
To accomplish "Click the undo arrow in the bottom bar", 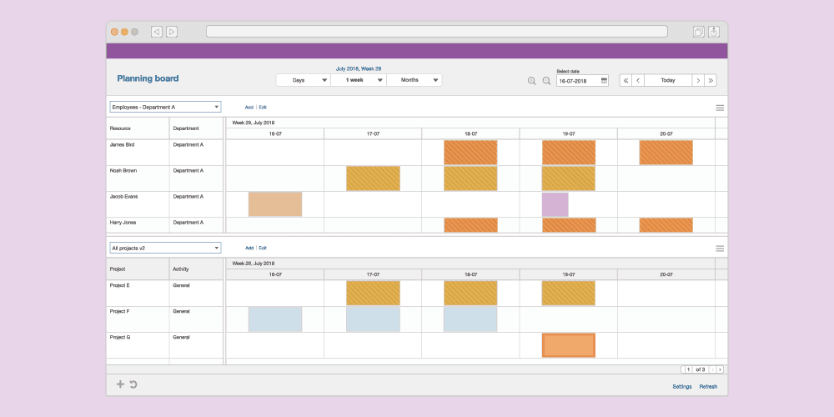I will point(133,384).
